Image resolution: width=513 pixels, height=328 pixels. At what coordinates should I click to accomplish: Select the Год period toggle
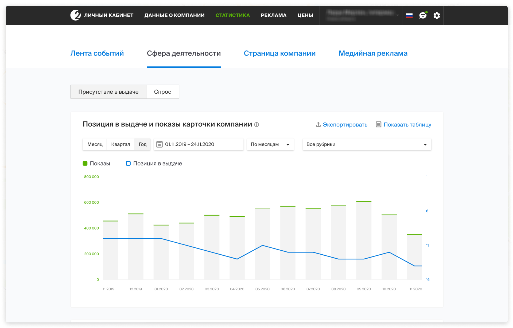coord(142,144)
